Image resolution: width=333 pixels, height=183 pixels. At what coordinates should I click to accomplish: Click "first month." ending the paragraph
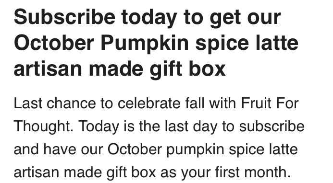[253, 172]
